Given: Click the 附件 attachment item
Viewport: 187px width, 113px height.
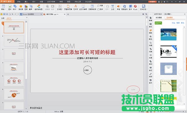Looking at the screenshot, I should [100, 9].
